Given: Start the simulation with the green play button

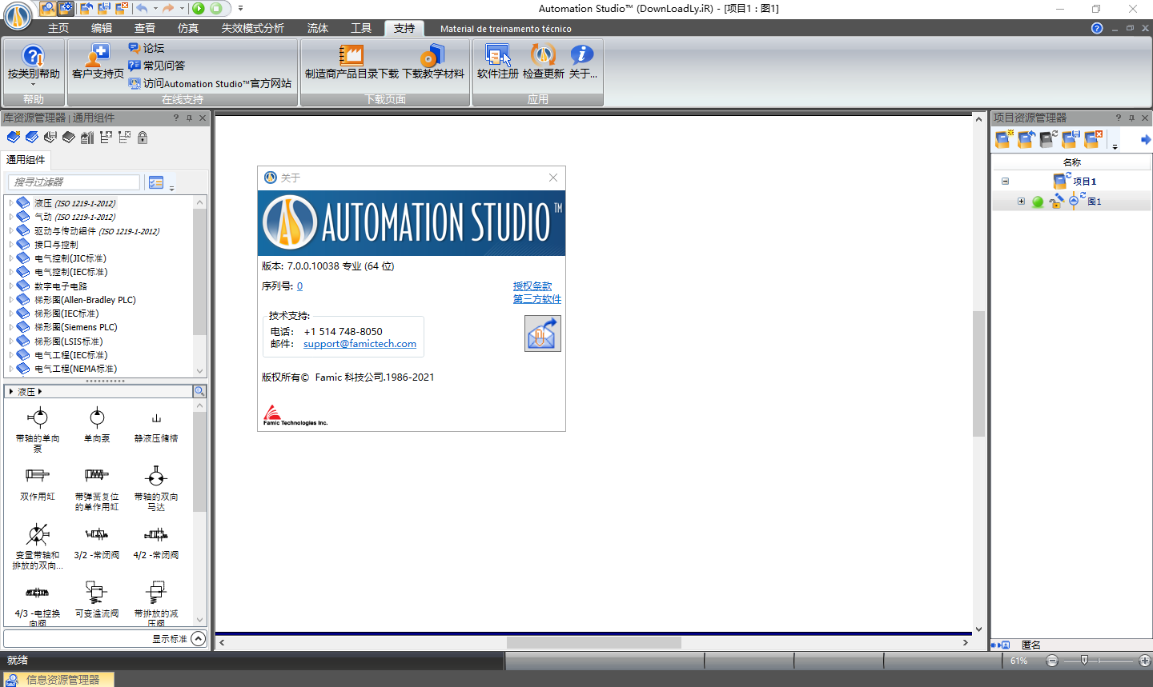Looking at the screenshot, I should coord(198,8).
